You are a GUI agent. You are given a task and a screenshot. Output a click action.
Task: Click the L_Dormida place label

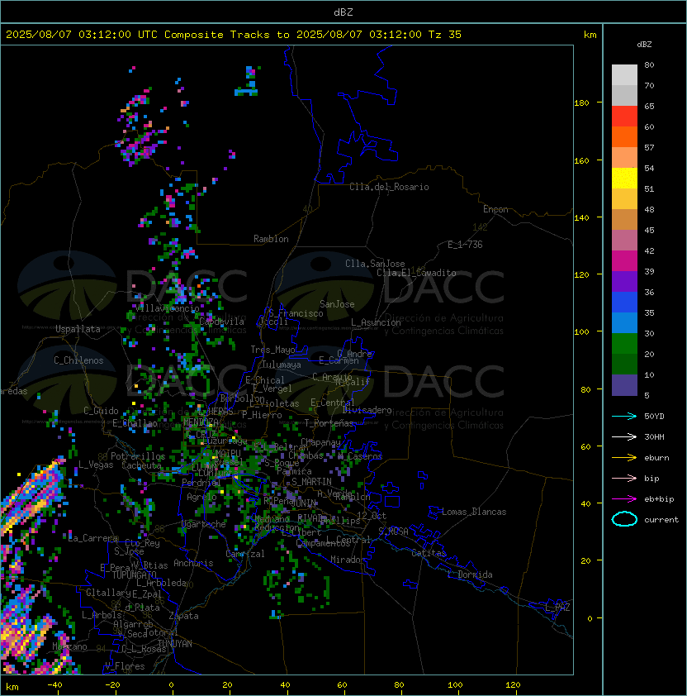[x=470, y=574]
